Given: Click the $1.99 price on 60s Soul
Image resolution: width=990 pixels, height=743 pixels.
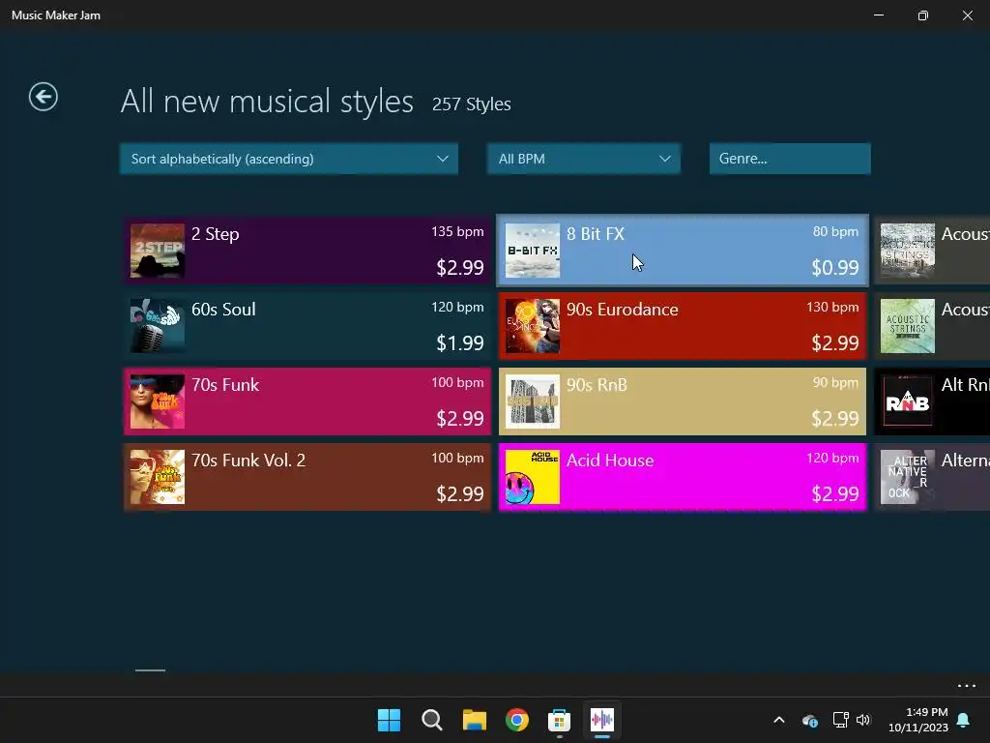Looking at the screenshot, I should (x=459, y=343).
